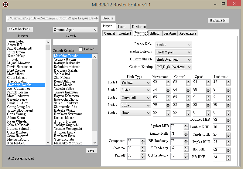Click Search Results scroll down arrow
This screenshot has height=182, width=243.
95,143
